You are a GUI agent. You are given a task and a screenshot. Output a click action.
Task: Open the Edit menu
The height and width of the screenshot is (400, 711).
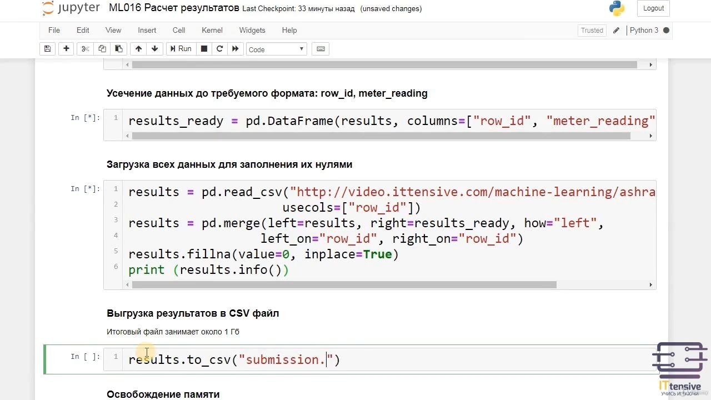(x=83, y=30)
